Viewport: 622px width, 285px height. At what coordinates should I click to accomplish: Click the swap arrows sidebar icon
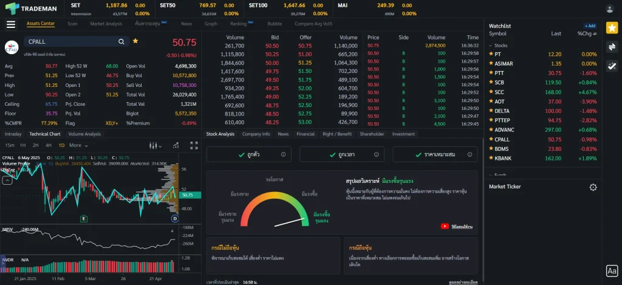click(x=612, y=47)
